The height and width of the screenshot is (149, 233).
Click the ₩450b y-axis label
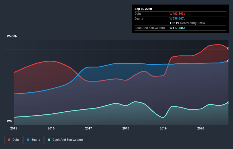tap(12, 36)
